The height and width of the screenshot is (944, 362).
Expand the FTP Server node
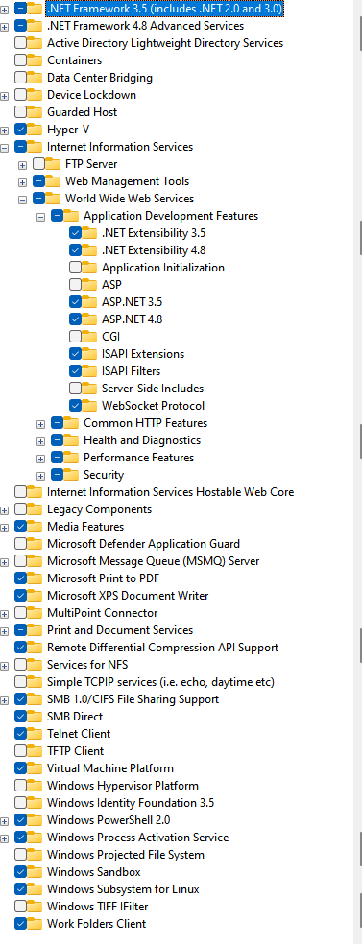point(23,164)
